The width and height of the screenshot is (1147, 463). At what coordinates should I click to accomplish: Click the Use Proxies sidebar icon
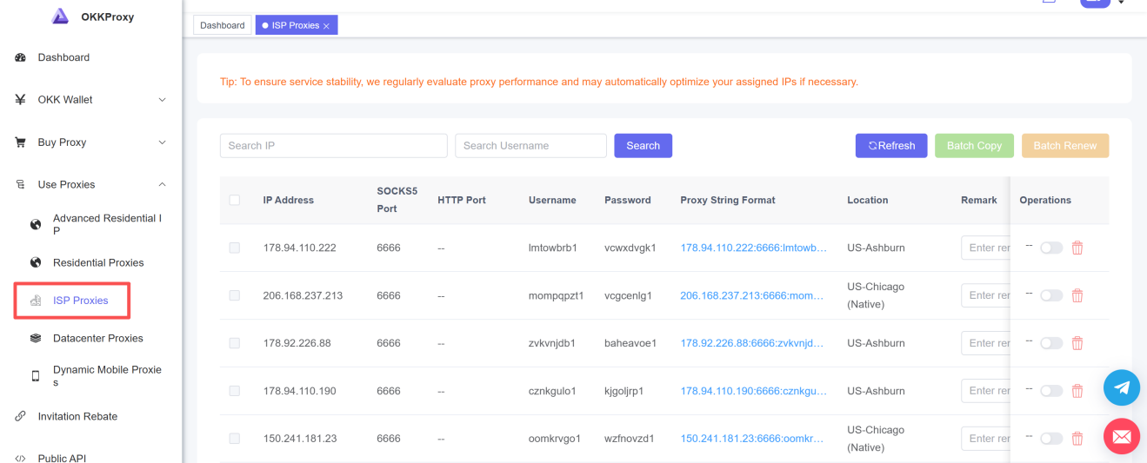click(20, 184)
